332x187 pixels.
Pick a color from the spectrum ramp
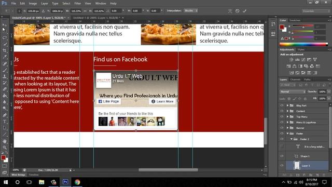(x=303, y=44)
